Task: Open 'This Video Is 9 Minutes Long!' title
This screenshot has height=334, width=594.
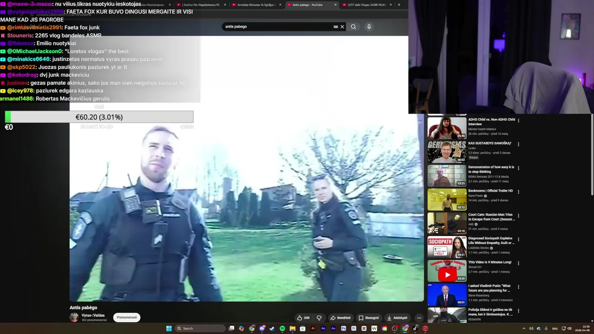Action: click(490, 262)
